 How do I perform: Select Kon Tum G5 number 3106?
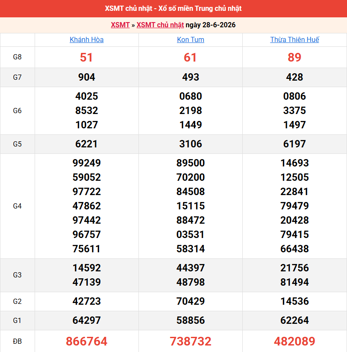tap(190, 144)
